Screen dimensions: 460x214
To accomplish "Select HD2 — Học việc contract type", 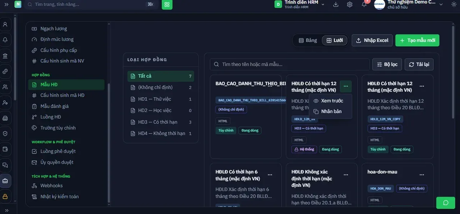I will (x=161, y=110).
